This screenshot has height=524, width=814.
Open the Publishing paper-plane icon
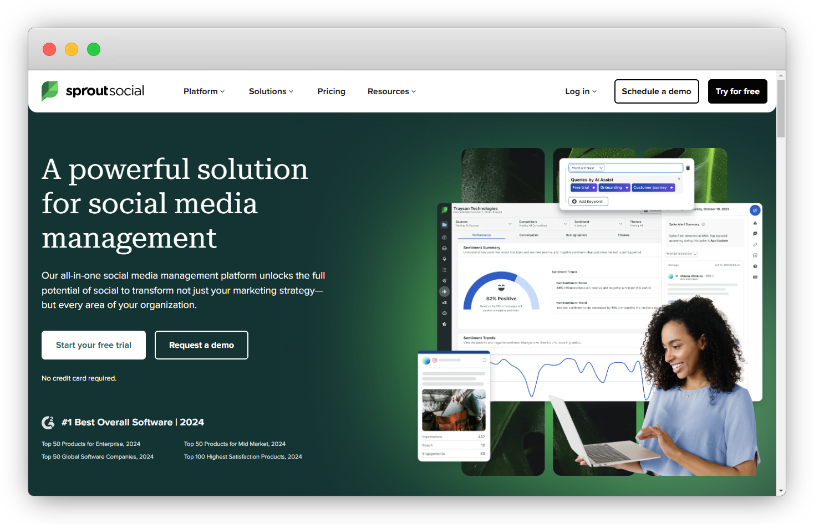click(444, 281)
